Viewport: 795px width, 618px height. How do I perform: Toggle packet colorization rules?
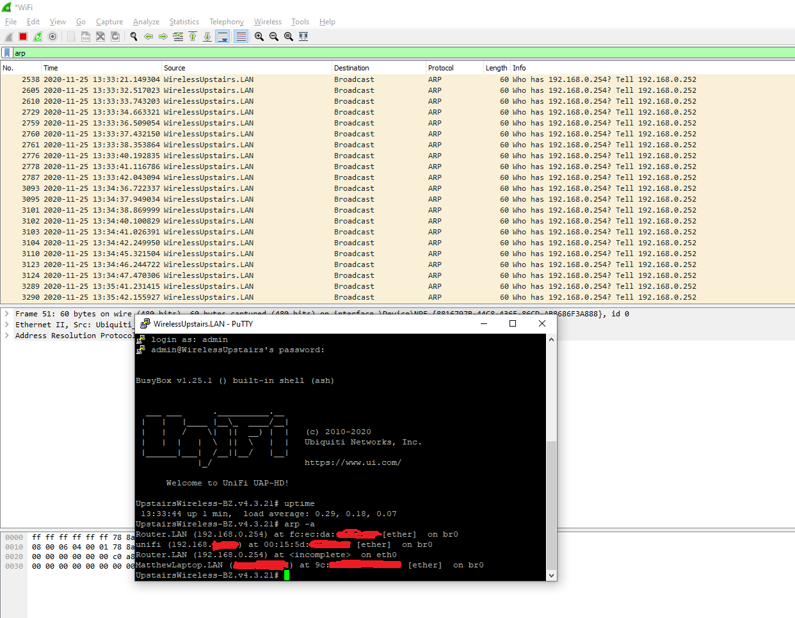[241, 37]
